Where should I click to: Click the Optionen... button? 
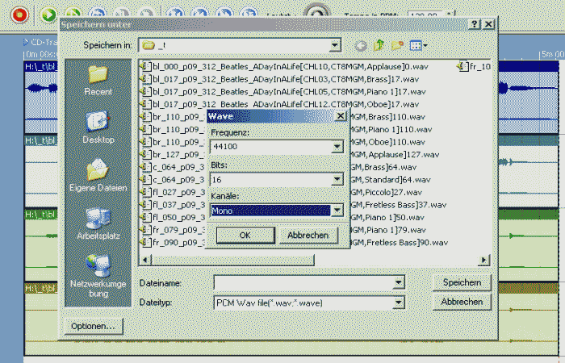click(92, 327)
